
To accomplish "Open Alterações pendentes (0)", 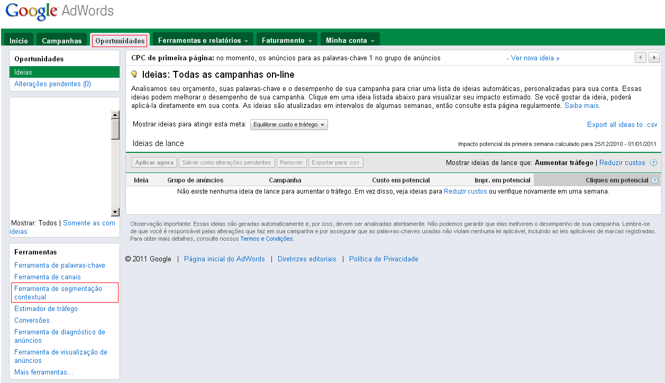I will pos(52,84).
